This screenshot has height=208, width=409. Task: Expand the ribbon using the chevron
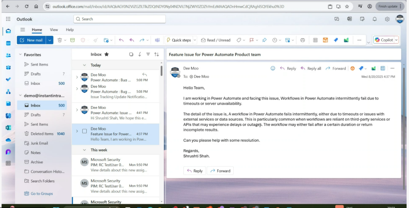[x=368, y=43]
